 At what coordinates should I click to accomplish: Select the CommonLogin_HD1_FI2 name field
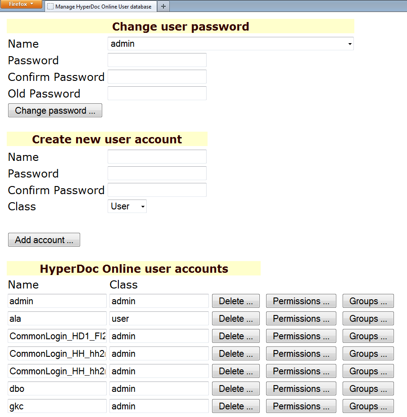[57, 336]
